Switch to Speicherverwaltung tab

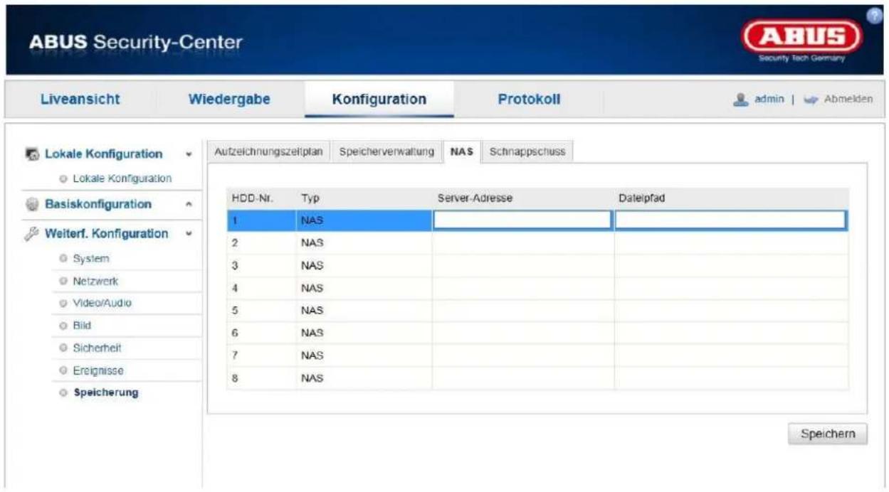(x=386, y=151)
